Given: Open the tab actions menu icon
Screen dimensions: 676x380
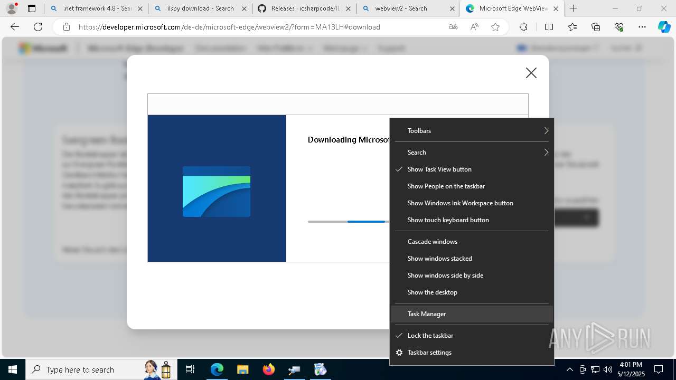Looking at the screenshot, I should click(32, 8).
